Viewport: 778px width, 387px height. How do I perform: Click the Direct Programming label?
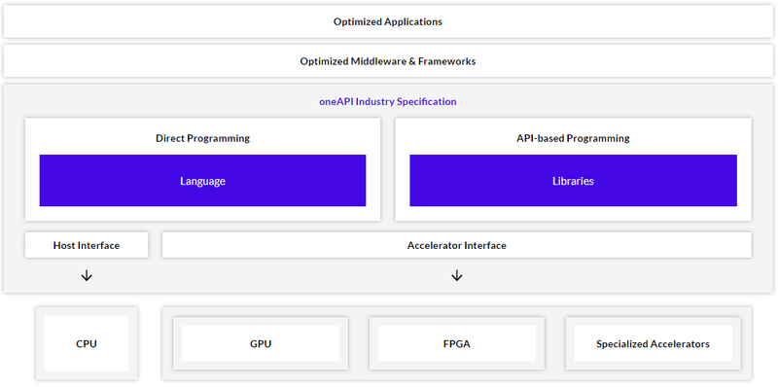[202, 138]
